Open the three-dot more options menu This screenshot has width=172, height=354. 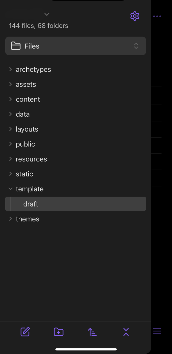click(x=157, y=16)
